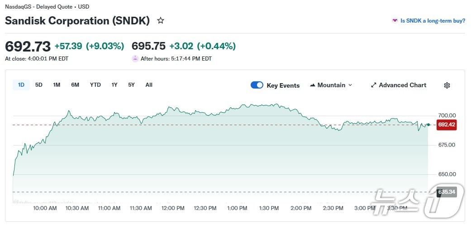This screenshot has height=225, width=471.
Task: Select the 5Y time range
Action: [131, 85]
